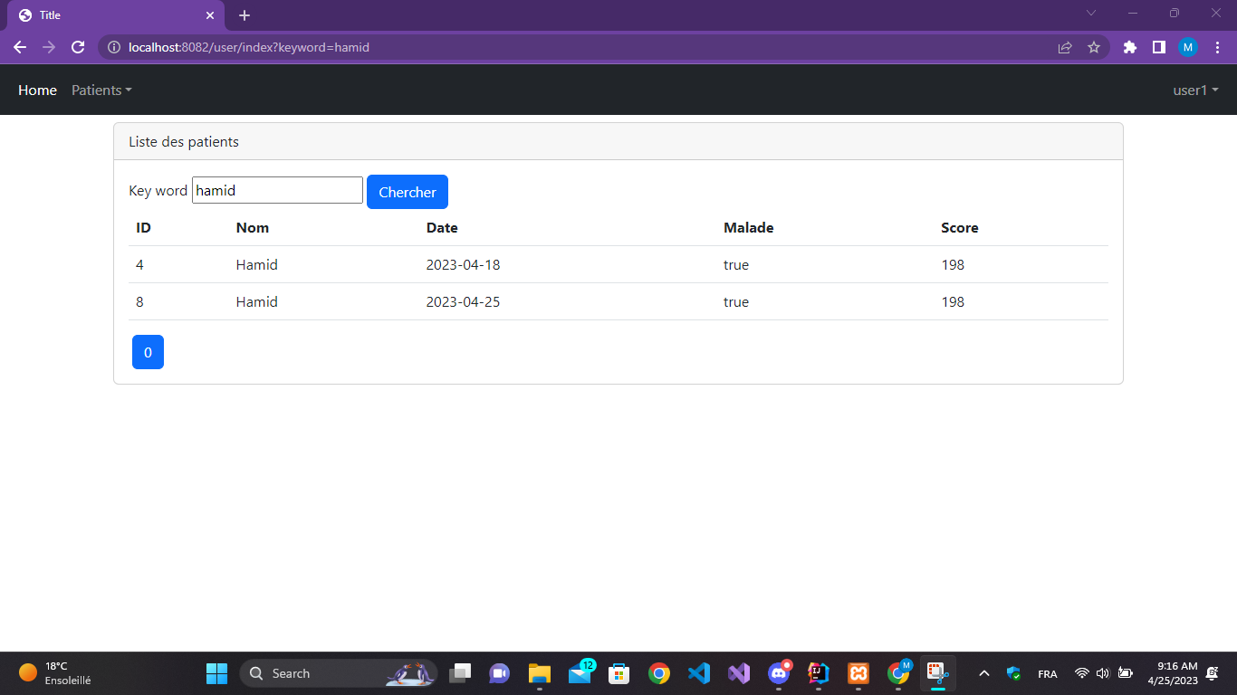The width and height of the screenshot is (1237, 695).
Task: Open the user1 account dropdown
Action: pos(1194,90)
